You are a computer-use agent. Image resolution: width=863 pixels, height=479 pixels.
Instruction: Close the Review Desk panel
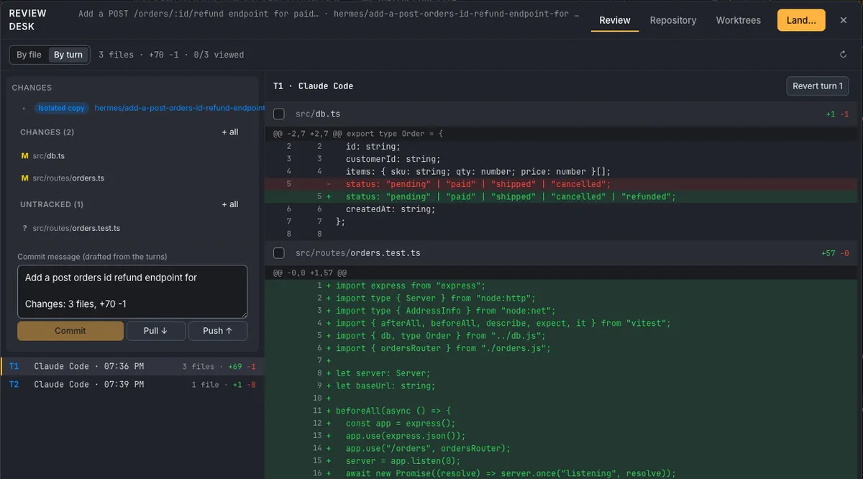(x=843, y=20)
